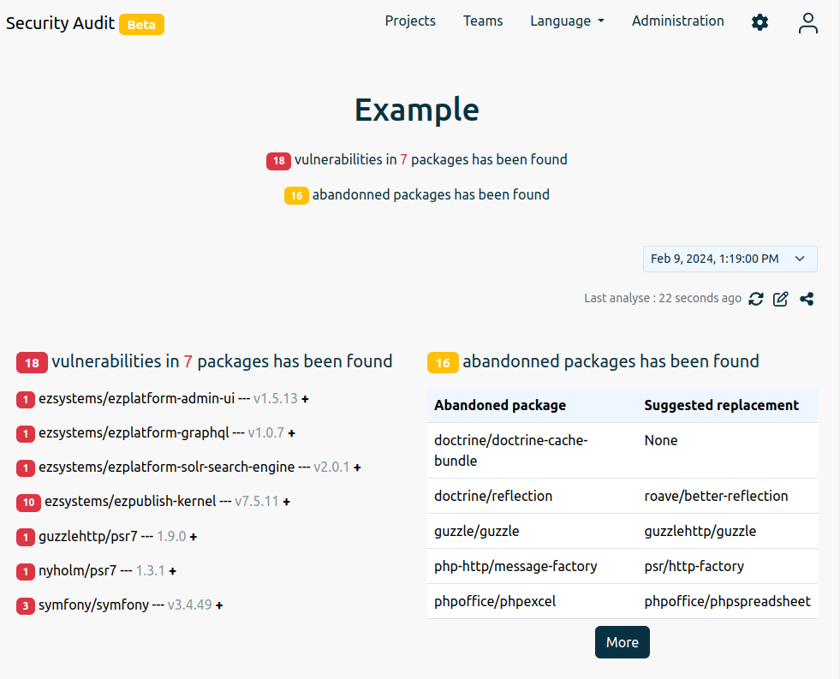The height and width of the screenshot is (679, 840).
Task: Click nyholm/psr7 package name
Action: [x=77, y=571]
